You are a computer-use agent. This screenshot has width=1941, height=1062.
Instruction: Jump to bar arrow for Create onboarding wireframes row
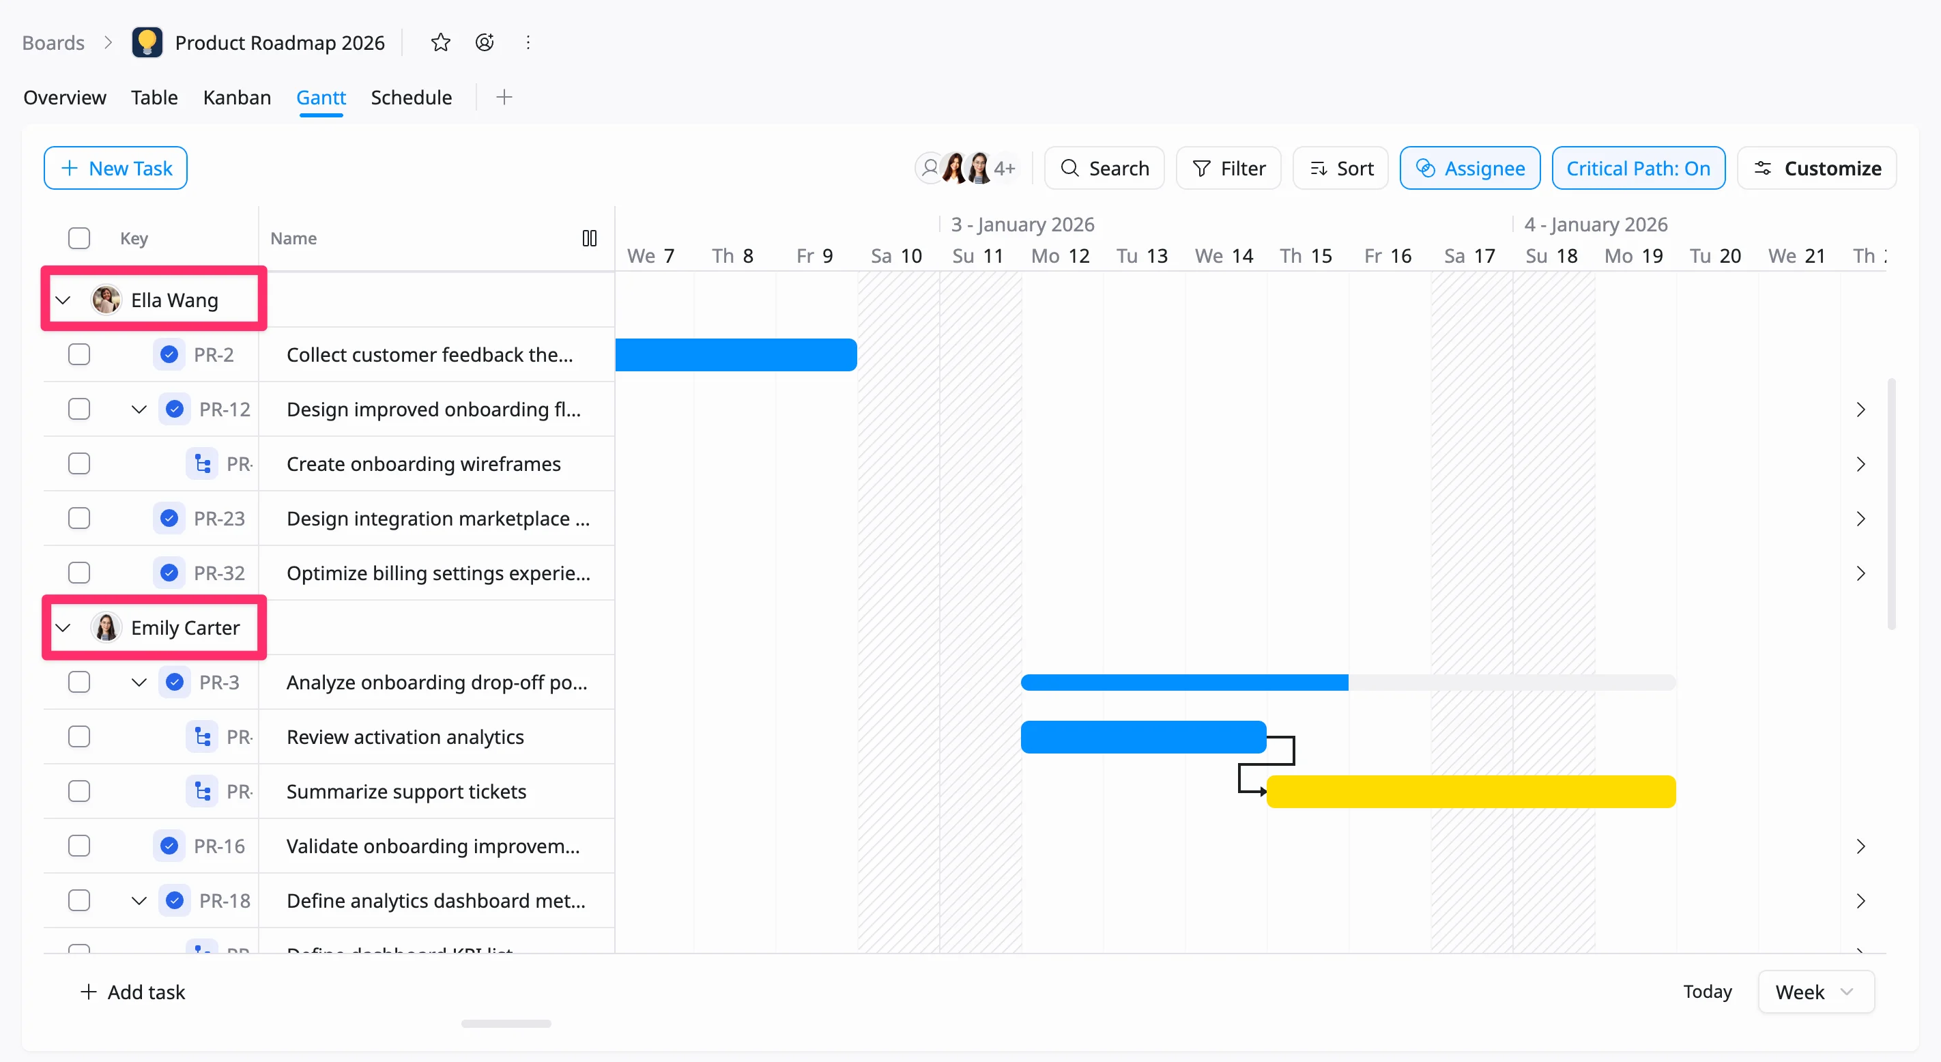coord(1860,463)
